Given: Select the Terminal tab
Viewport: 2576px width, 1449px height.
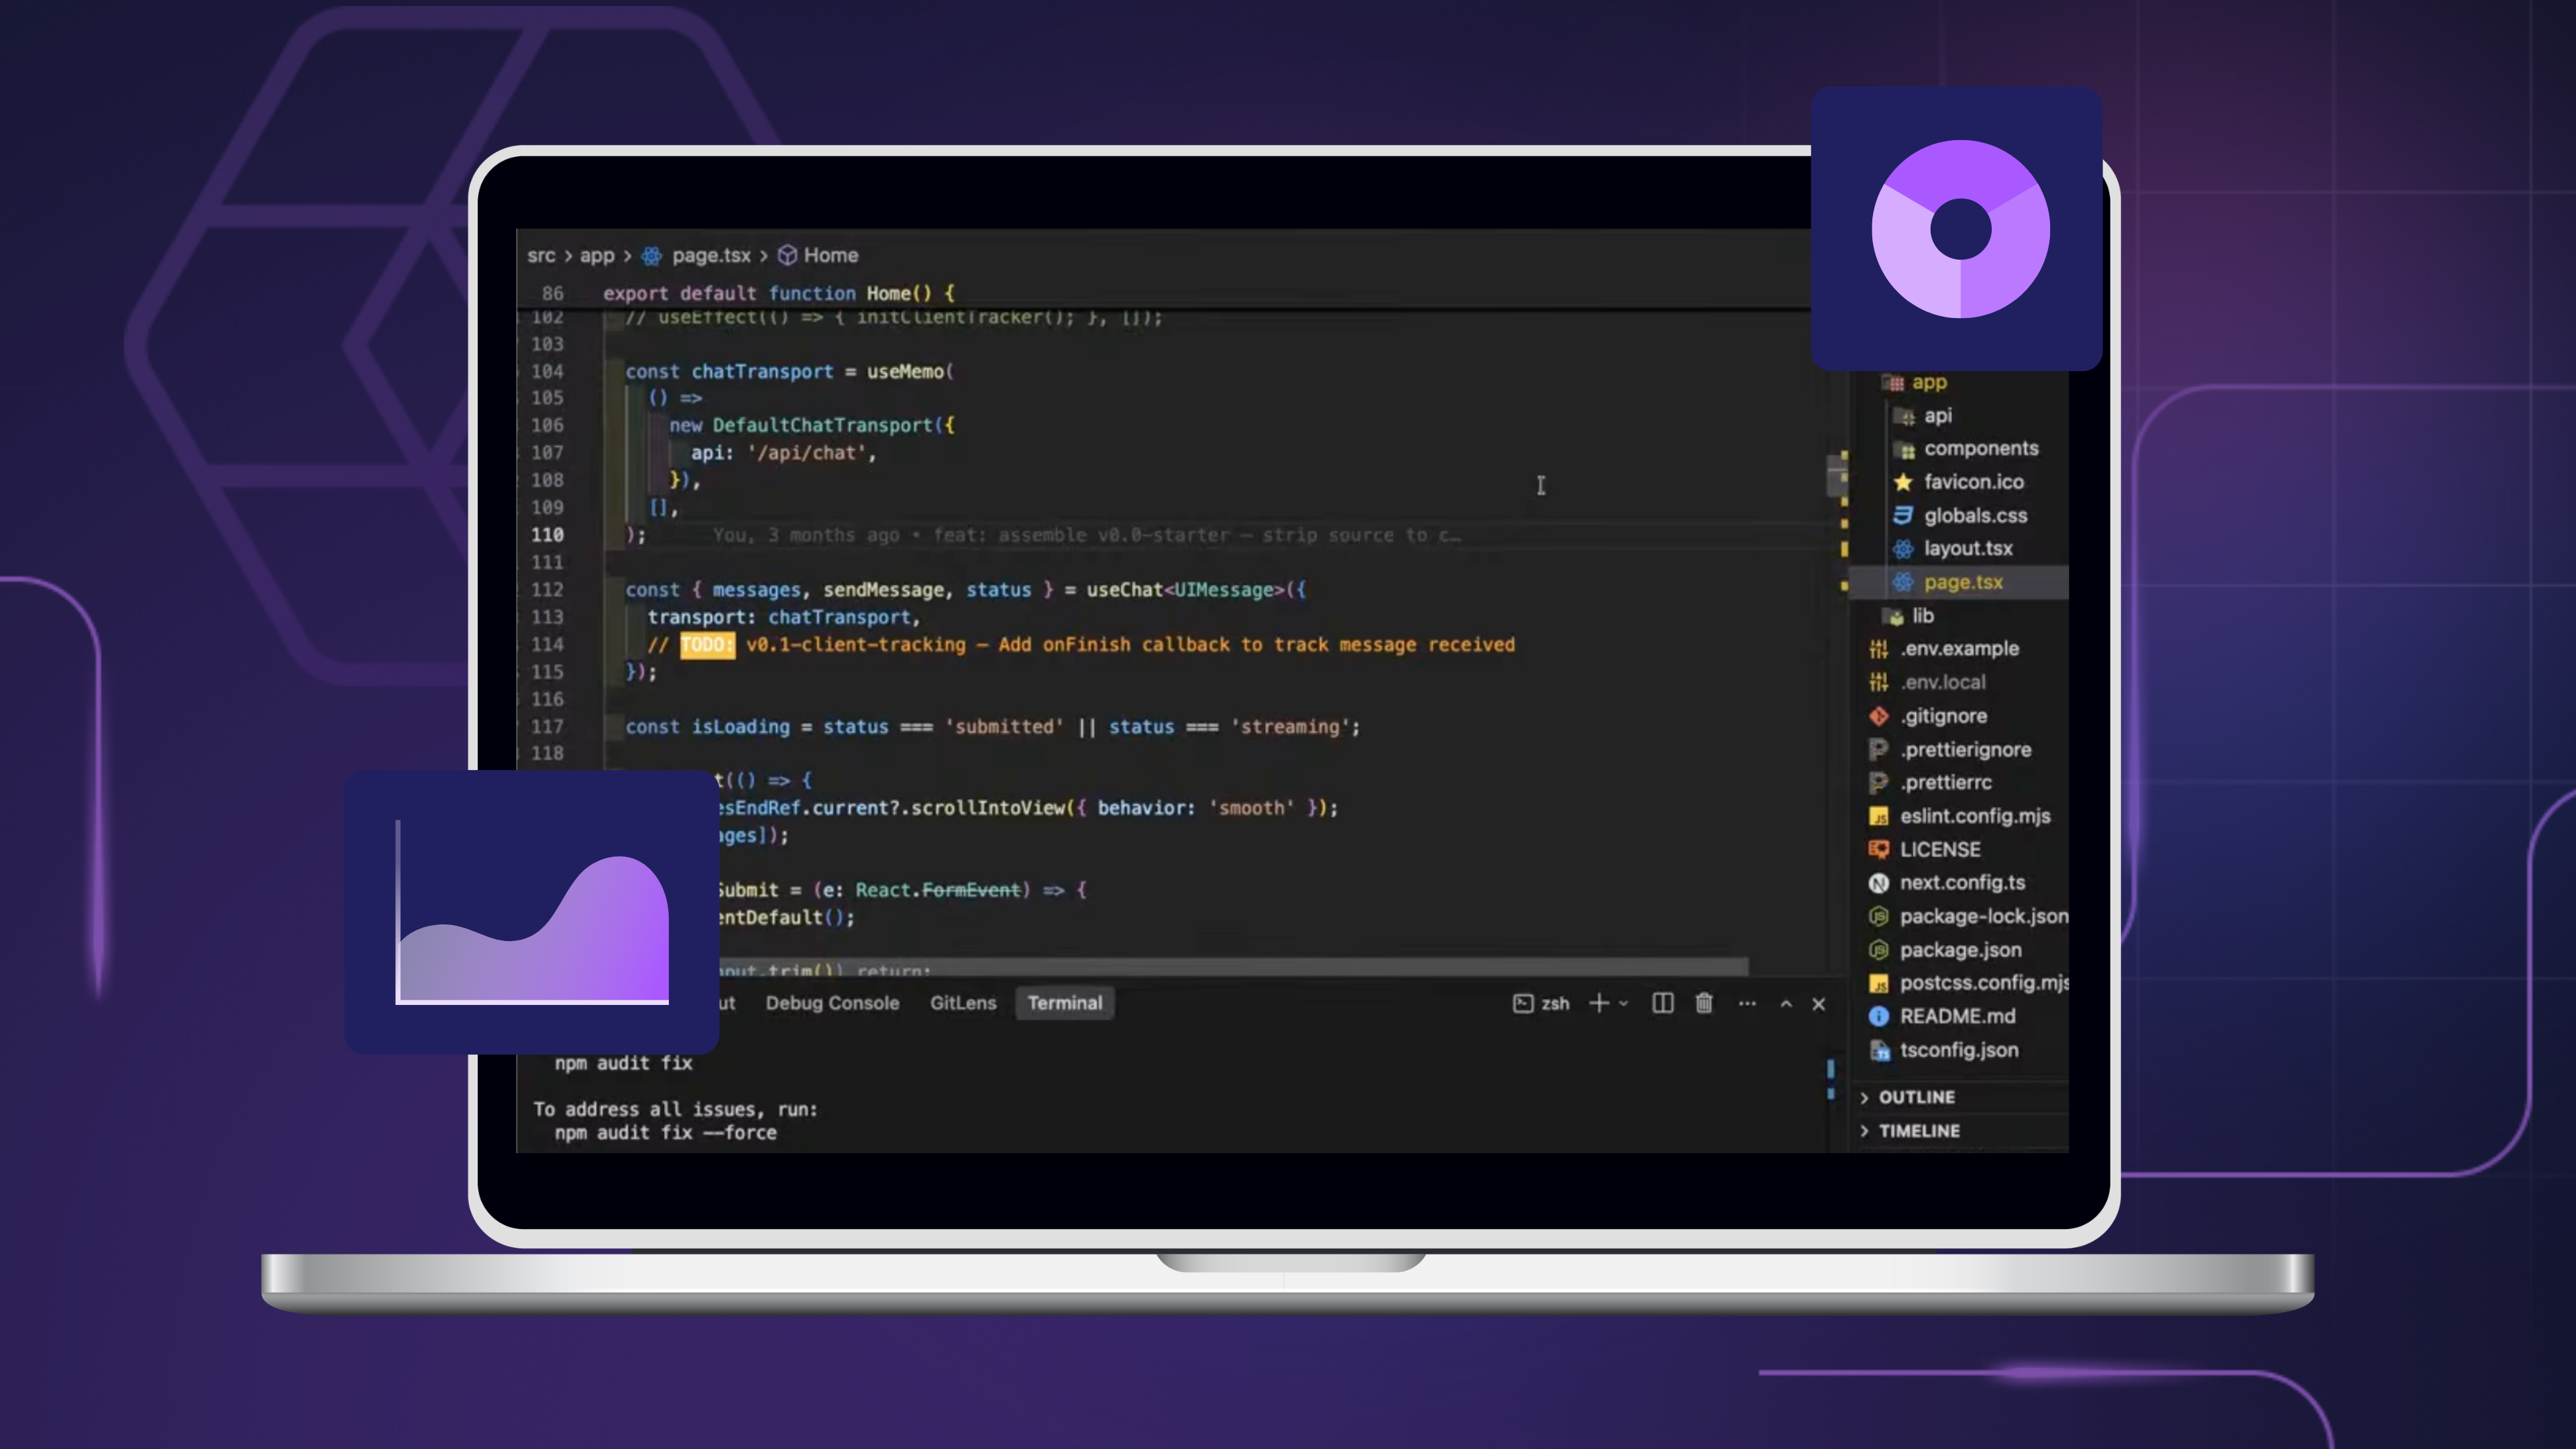Looking at the screenshot, I should pyautogui.click(x=1064, y=1003).
